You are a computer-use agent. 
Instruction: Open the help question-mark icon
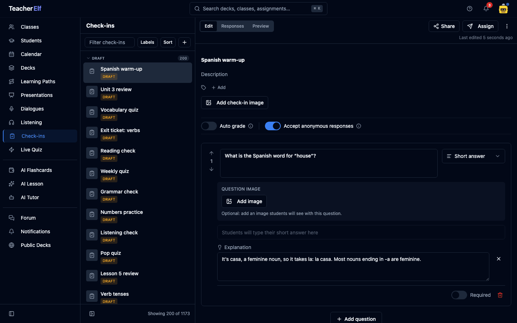click(x=470, y=9)
